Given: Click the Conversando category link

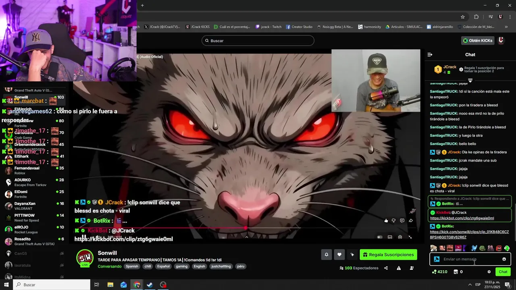Looking at the screenshot, I should point(109,266).
